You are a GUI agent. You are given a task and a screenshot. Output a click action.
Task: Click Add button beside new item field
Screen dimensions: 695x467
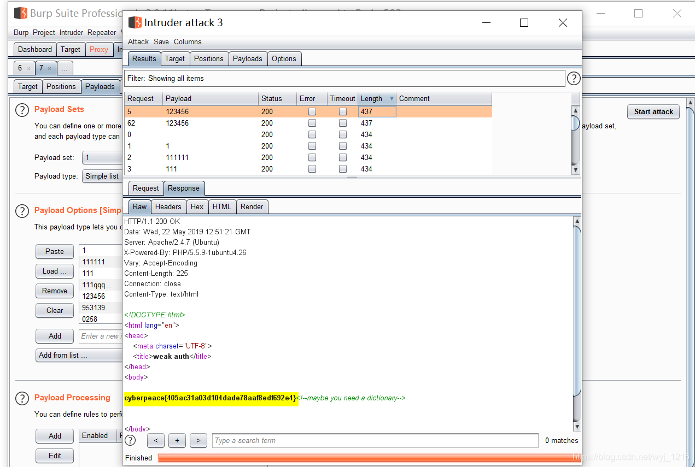(x=55, y=336)
